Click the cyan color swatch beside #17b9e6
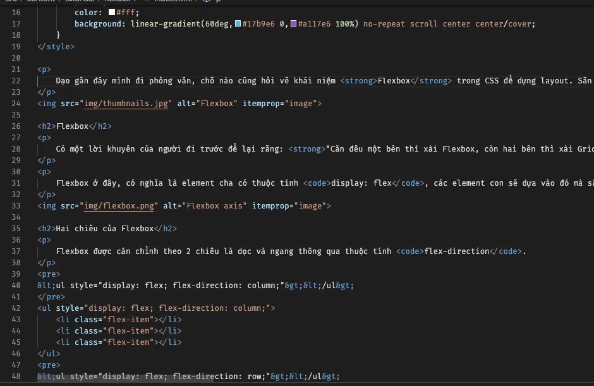 (x=238, y=23)
